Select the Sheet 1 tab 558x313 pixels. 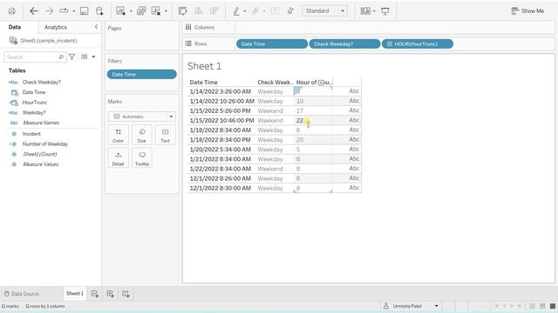coord(75,294)
